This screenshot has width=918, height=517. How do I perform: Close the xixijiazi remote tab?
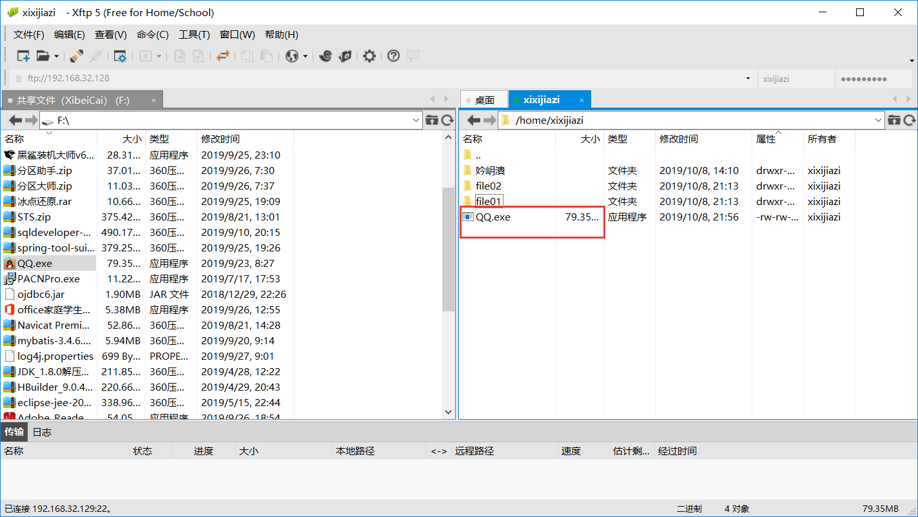tap(581, 100)
